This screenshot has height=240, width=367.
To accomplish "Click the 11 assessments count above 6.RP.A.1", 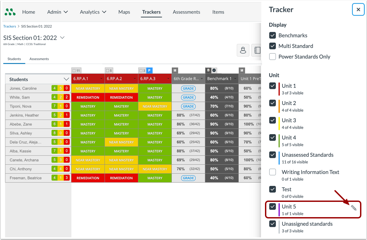I will [x=76, y=71].
